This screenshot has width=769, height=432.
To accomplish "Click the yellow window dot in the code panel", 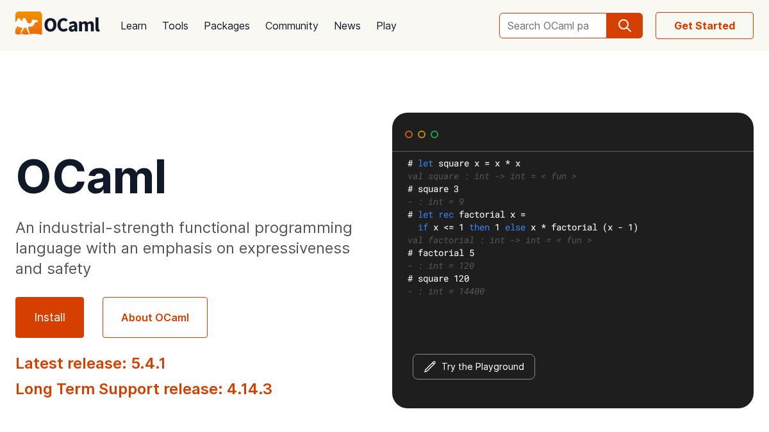I will pyautogui.click(x=422, y=134).
